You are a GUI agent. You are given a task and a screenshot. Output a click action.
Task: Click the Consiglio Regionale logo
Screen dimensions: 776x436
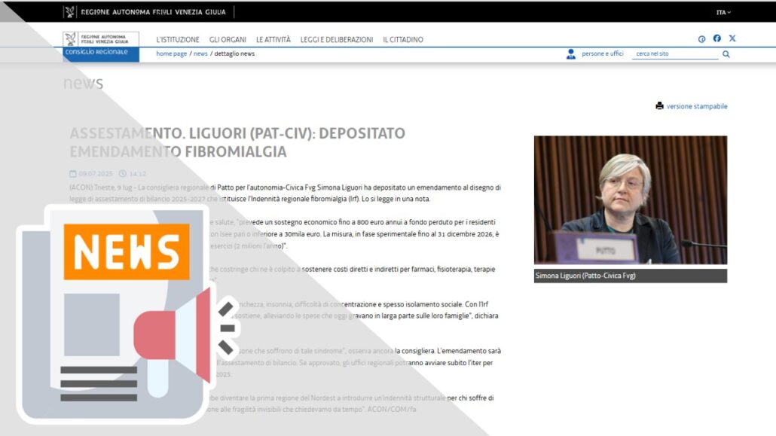101,45
